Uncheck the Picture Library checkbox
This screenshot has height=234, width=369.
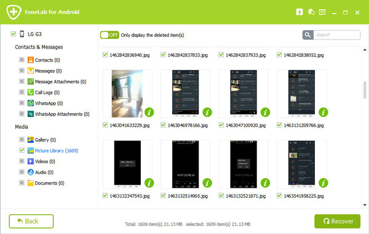(22, 150)
